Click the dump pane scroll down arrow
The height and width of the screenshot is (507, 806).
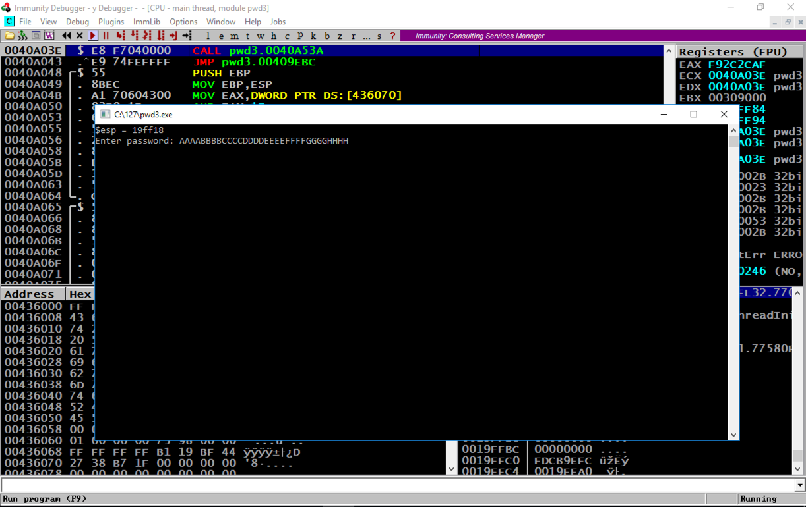click(452, 469)
